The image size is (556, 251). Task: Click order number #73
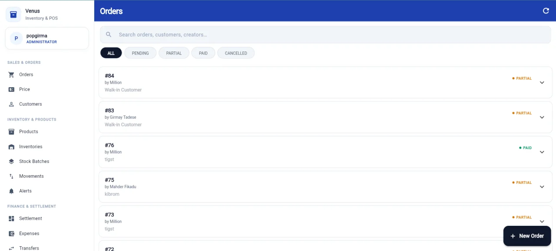(109, 215)
